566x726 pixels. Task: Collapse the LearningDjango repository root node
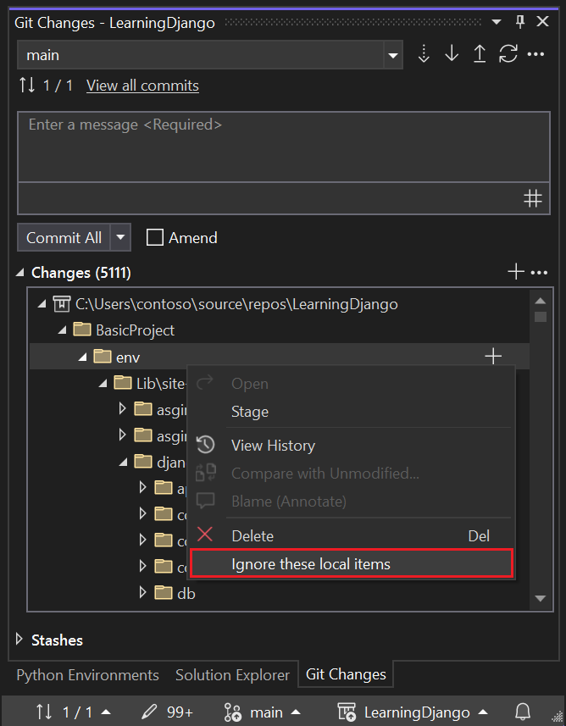tap(42, 304)
